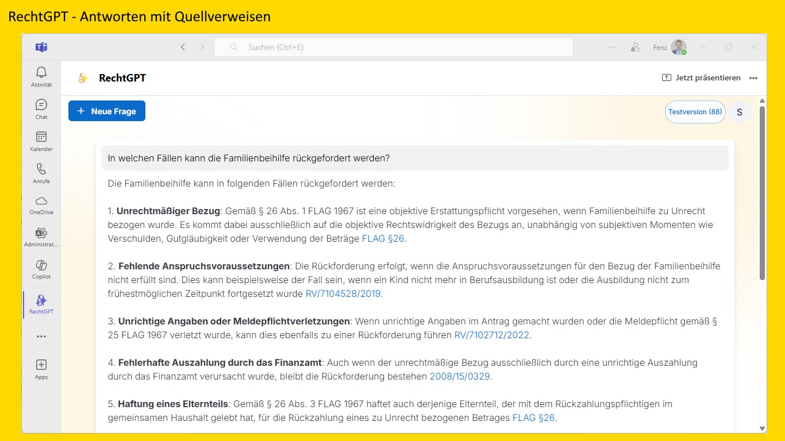
Task: Open source link 2008/15/0329
Action: (x=460, y=377)
